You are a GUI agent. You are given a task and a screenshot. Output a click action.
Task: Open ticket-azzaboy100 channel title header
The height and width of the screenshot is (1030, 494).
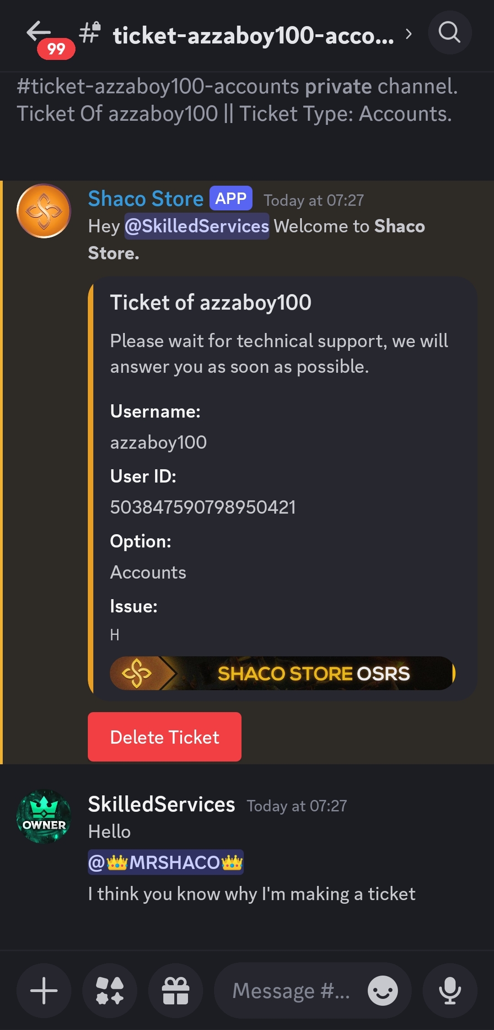coord(253,35)
